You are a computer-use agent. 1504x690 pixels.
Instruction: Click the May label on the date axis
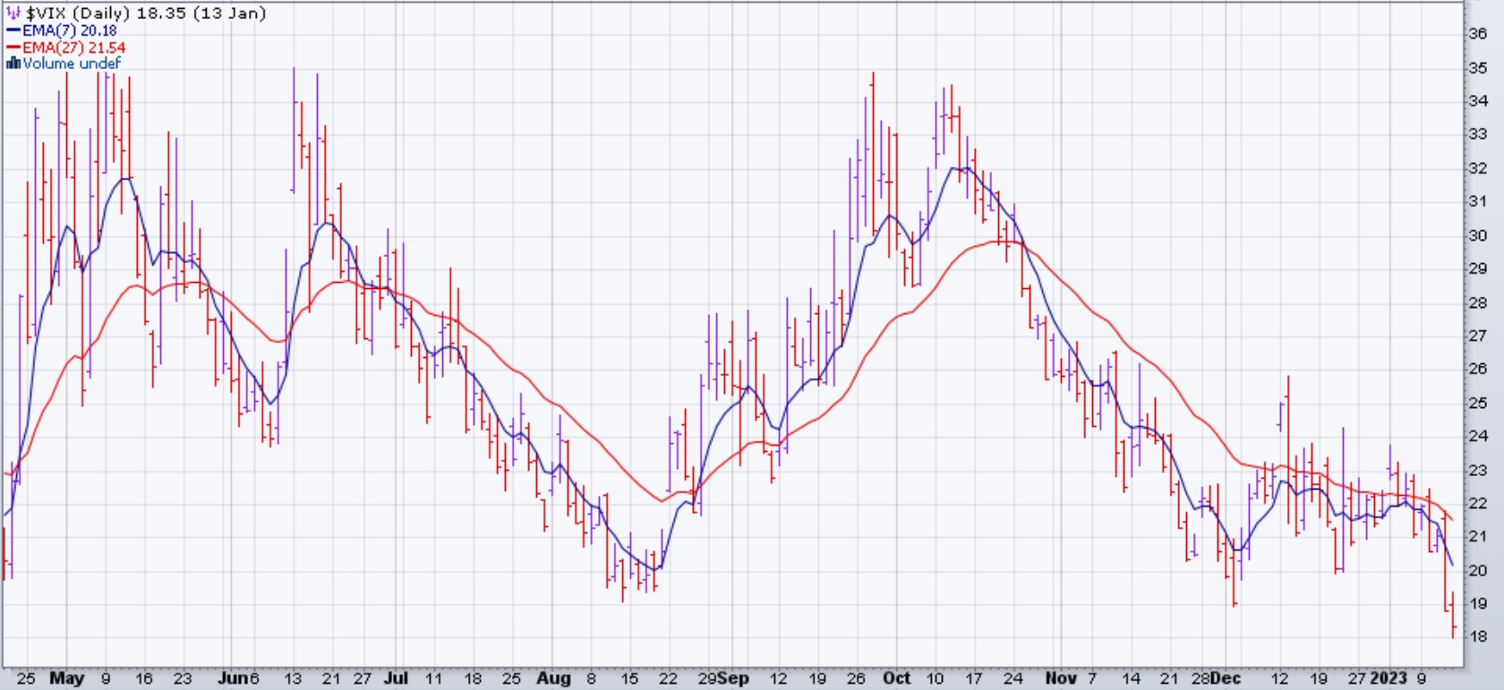[66, 678]
